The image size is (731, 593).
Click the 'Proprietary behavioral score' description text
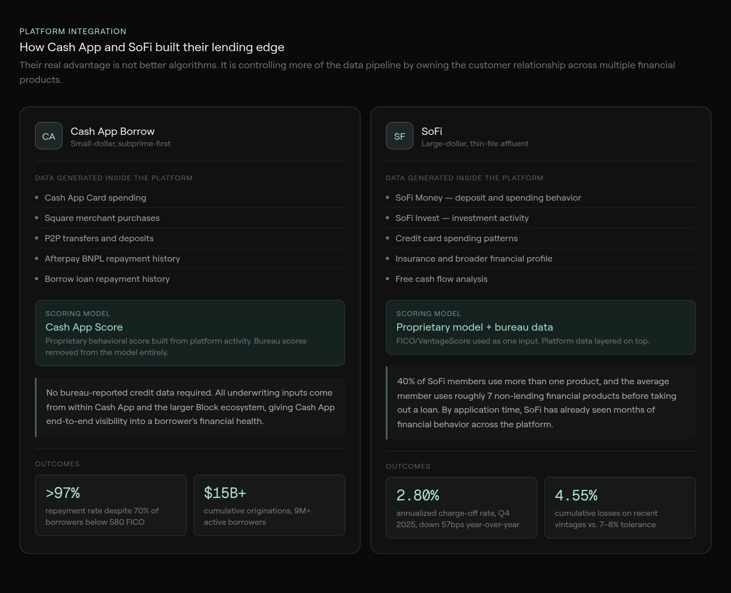click(176, 346)
